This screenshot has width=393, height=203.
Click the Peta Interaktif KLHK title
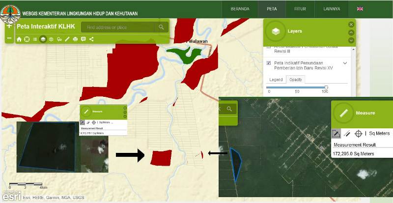coord(46,27)
